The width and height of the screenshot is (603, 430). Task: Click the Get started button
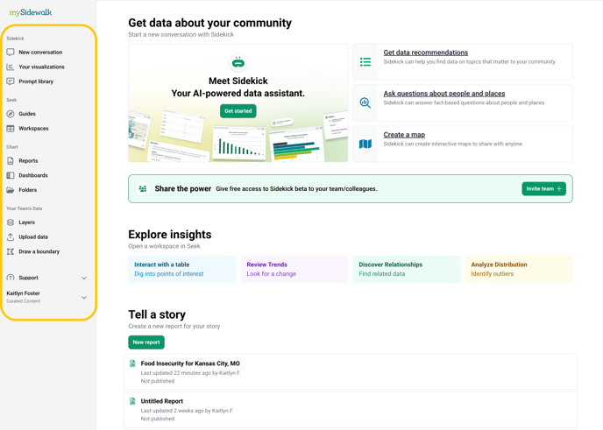point(238,111)
